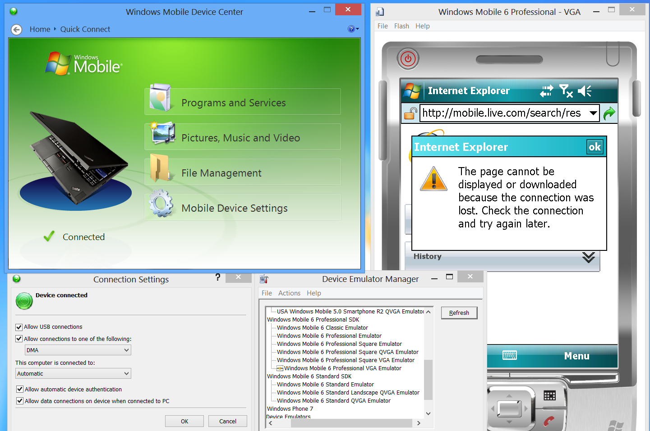Click the Programs and Services icon
Image resolution: width=650 pixels, height=431 pixels.
pos(160,98)
